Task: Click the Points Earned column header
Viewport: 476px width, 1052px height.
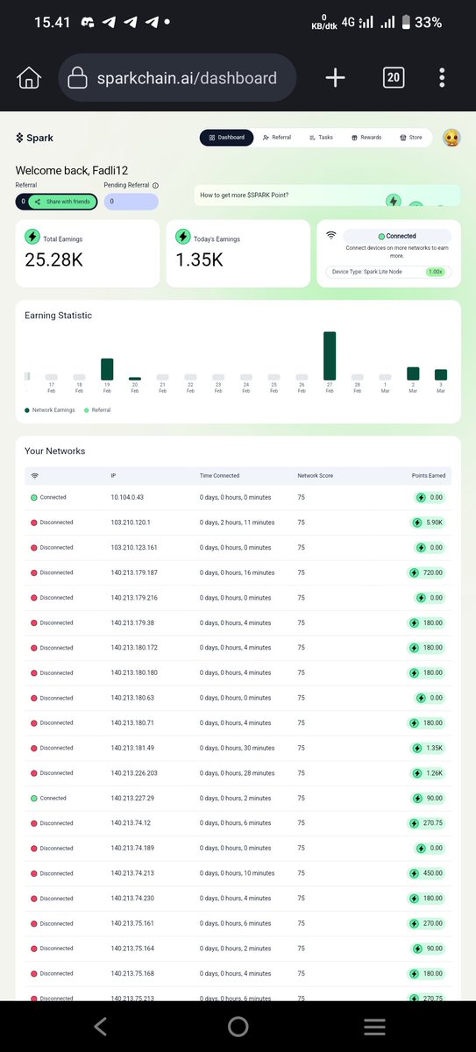Action: [429, 475]
